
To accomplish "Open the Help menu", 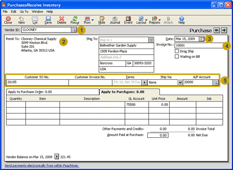I will [50, 12].
